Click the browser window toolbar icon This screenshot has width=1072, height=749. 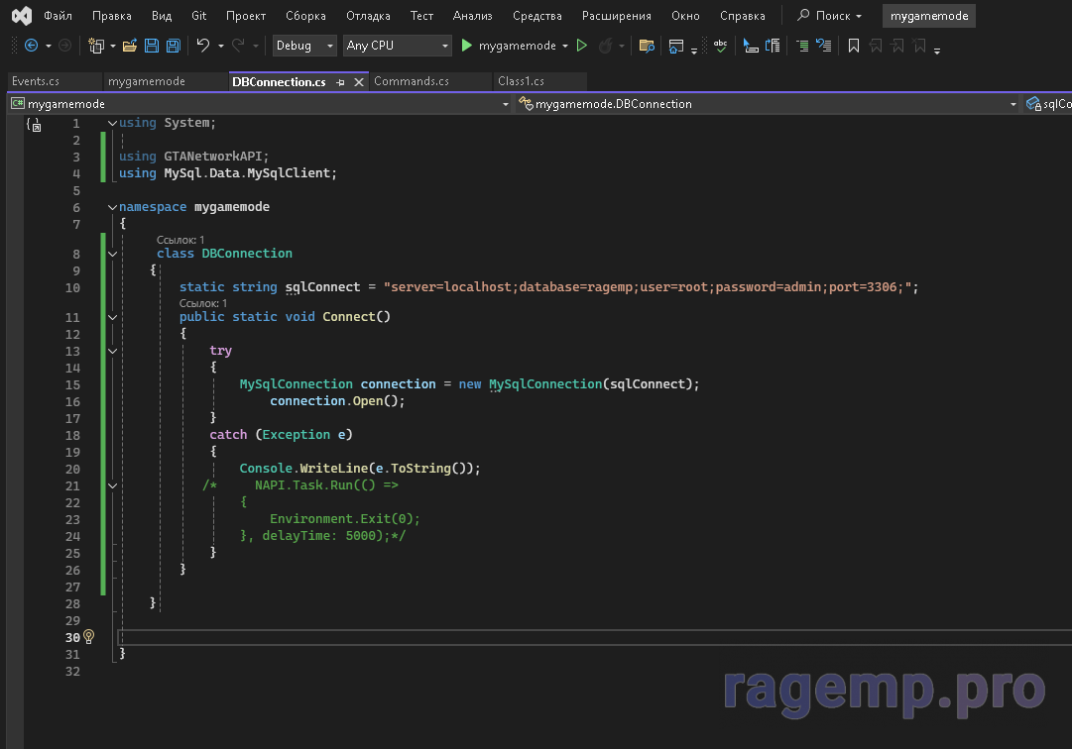(676, 46)
